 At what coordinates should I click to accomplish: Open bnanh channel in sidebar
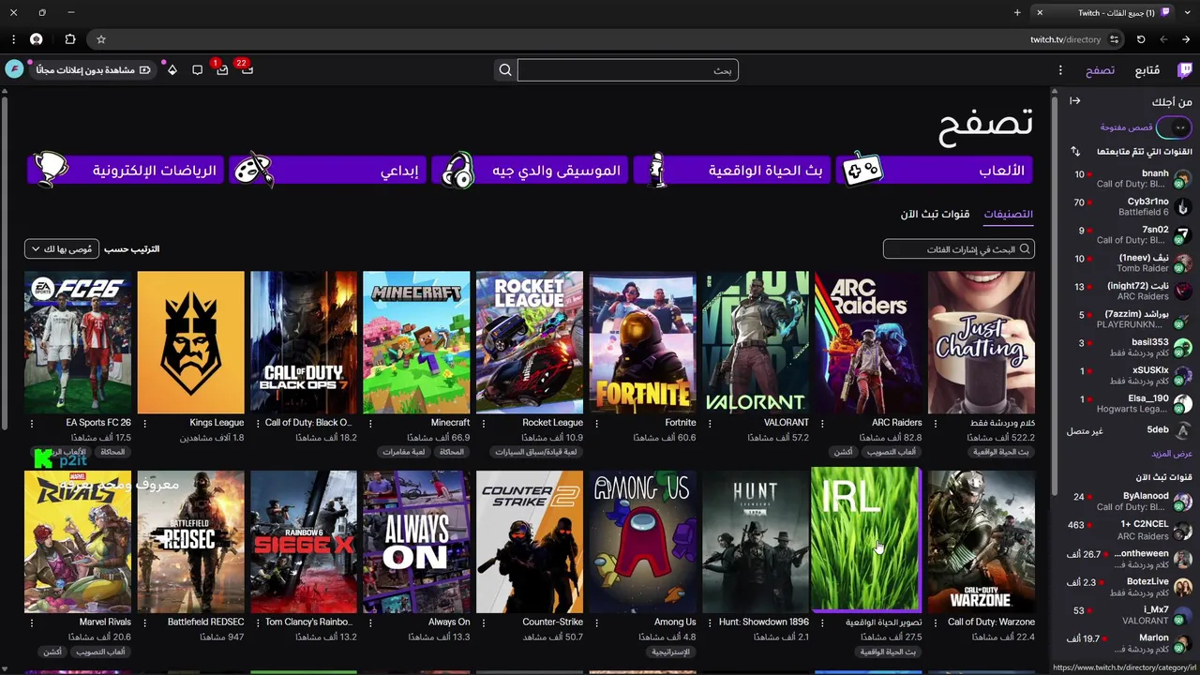click(x=1130, y=178)
